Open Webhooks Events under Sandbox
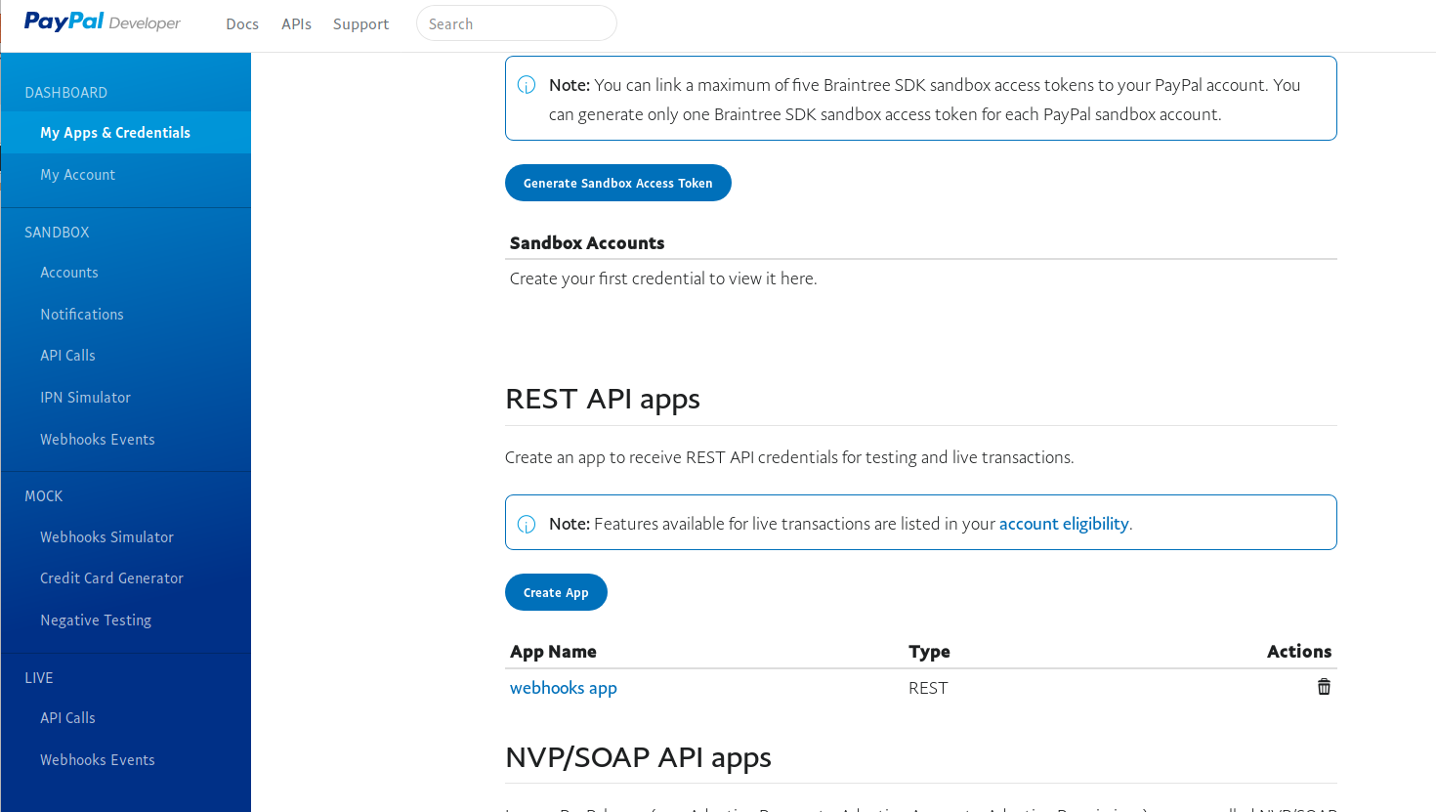1436x812 pixels. [97, 439]
